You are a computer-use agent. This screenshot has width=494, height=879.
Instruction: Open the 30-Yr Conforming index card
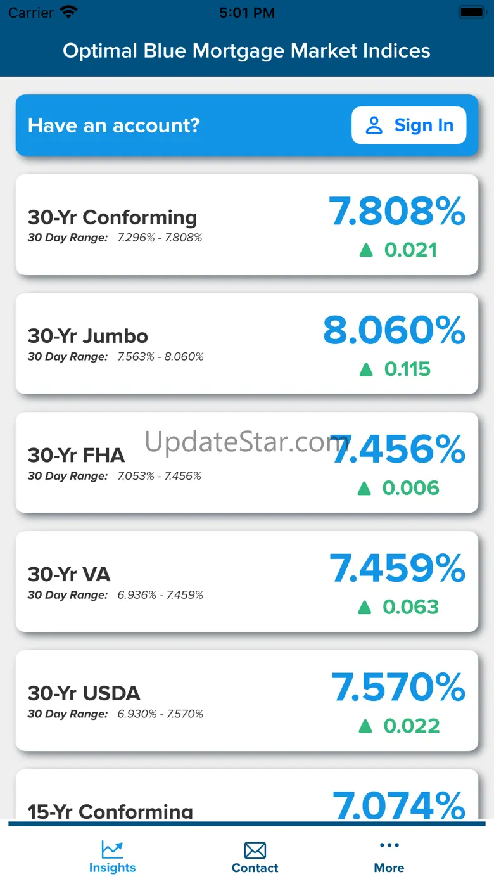(x=247, y=224)
